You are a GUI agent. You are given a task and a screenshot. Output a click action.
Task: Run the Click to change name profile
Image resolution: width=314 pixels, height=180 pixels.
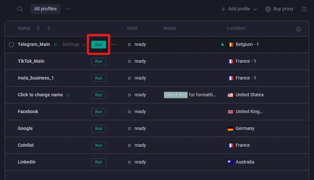coord(99,95)
